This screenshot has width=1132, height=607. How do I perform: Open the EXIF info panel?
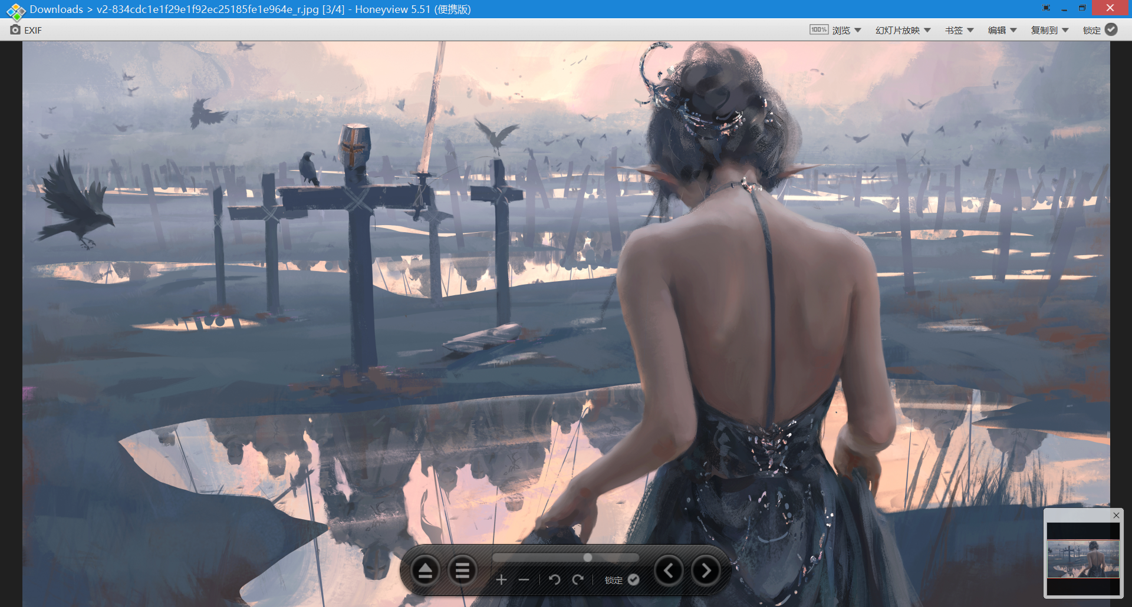point(26,30)
